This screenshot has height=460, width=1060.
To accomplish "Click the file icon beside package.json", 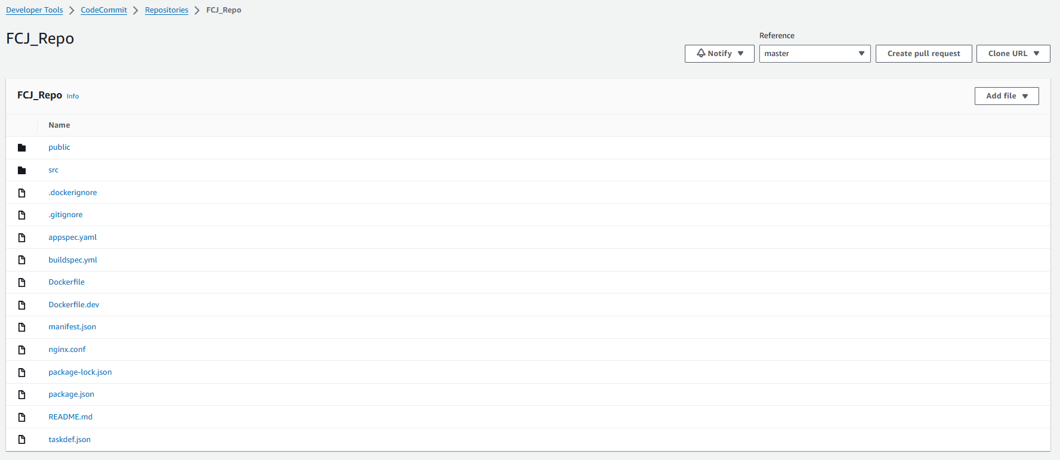I will (x=22, y=394).
